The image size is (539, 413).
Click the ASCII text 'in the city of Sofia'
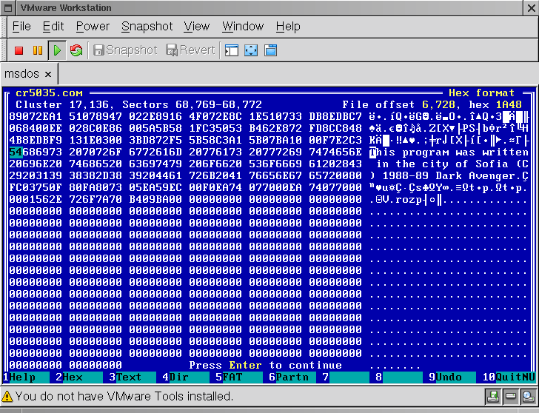coord(443,164)
